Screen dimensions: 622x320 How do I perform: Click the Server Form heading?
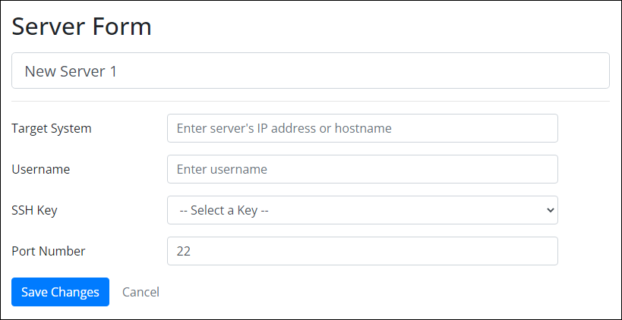click(82, 27)
